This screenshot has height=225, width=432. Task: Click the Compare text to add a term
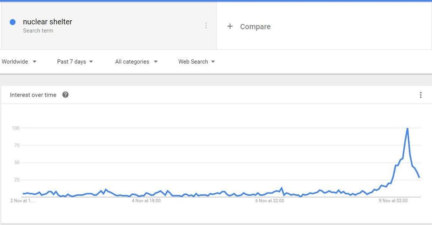coord(255,27)
